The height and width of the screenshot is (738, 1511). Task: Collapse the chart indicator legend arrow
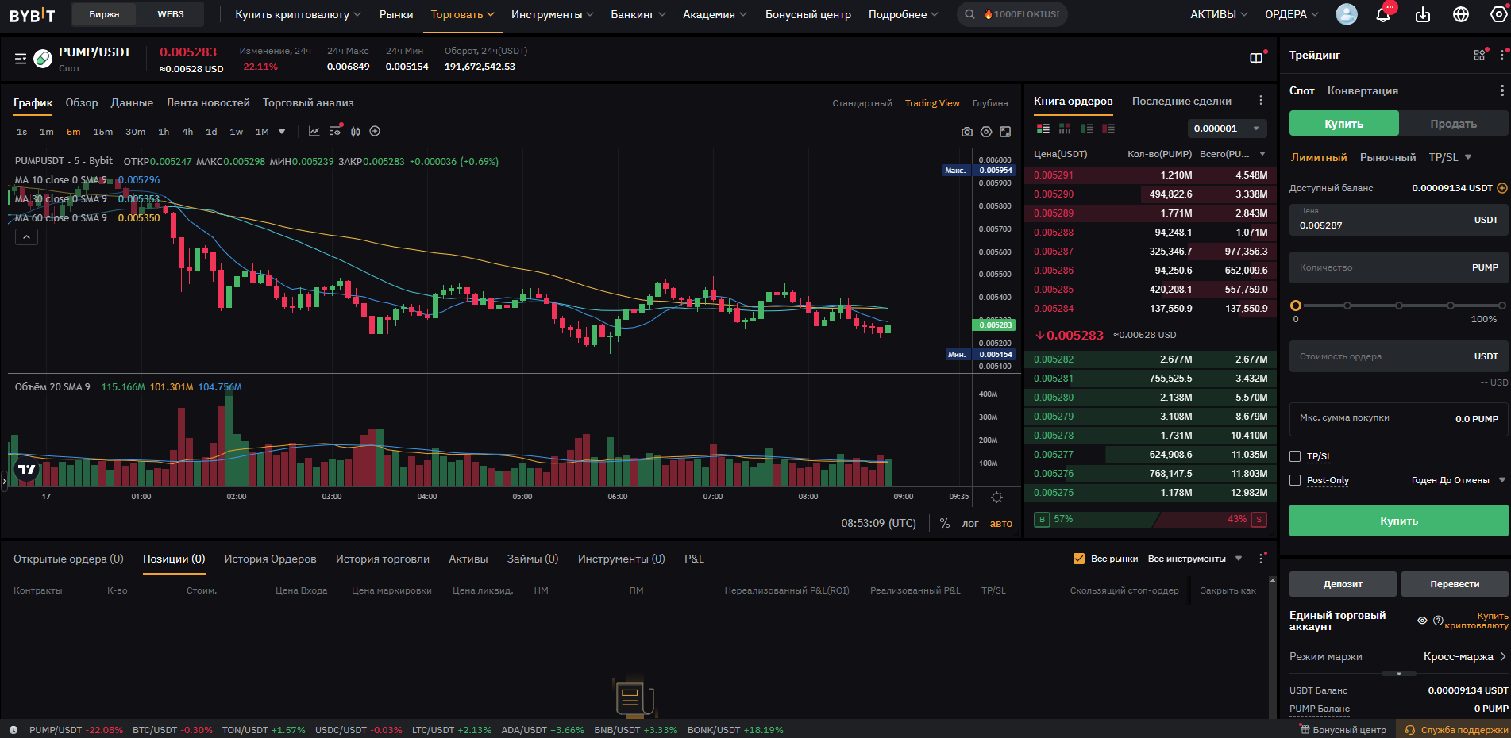[26, 237]
